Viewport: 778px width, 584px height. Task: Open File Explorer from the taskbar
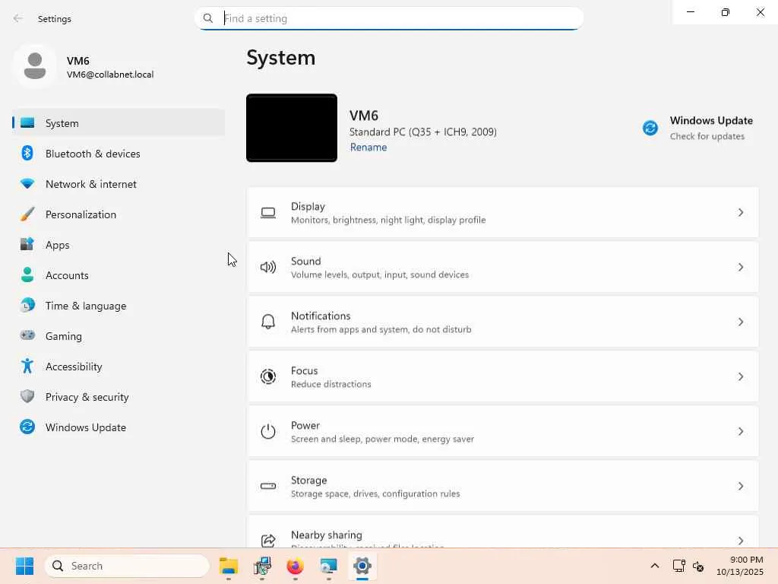click(x=229, y=566)
